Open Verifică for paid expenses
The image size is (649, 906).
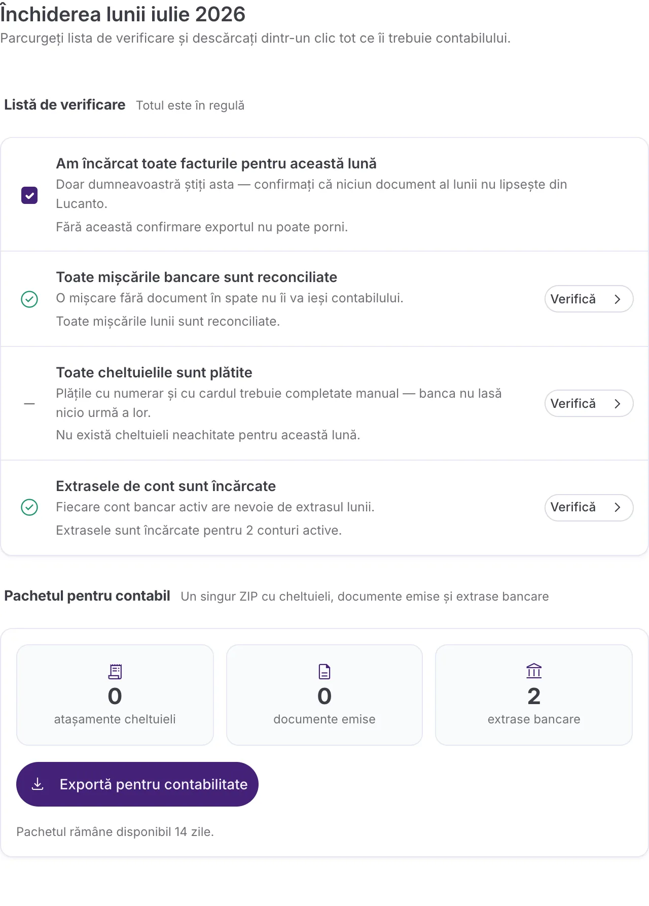(x=589, y=403)
